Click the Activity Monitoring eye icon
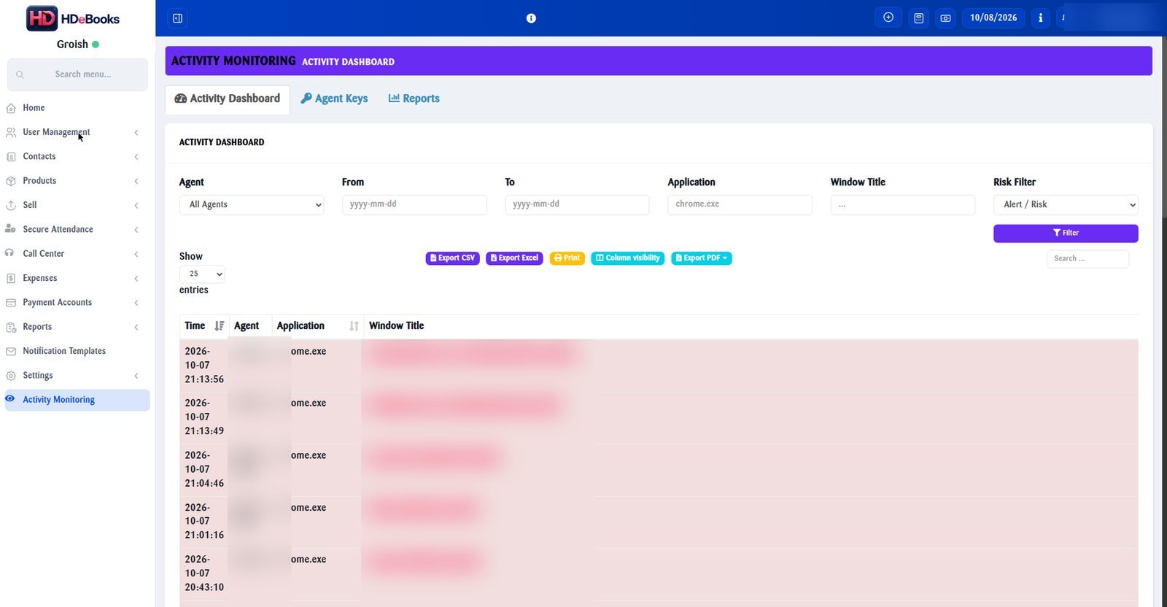The image size is (1167, 607). click(x=10, y=399)
